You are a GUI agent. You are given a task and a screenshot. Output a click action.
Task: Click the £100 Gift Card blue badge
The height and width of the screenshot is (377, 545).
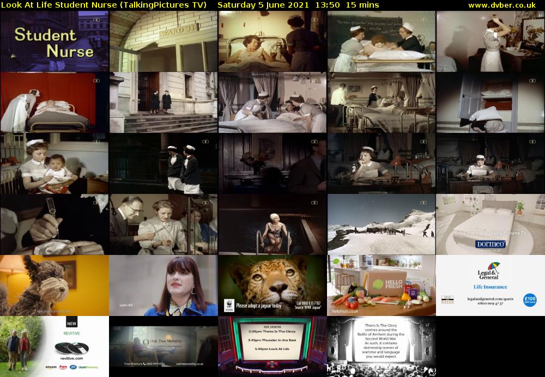(x=530, y=300)
